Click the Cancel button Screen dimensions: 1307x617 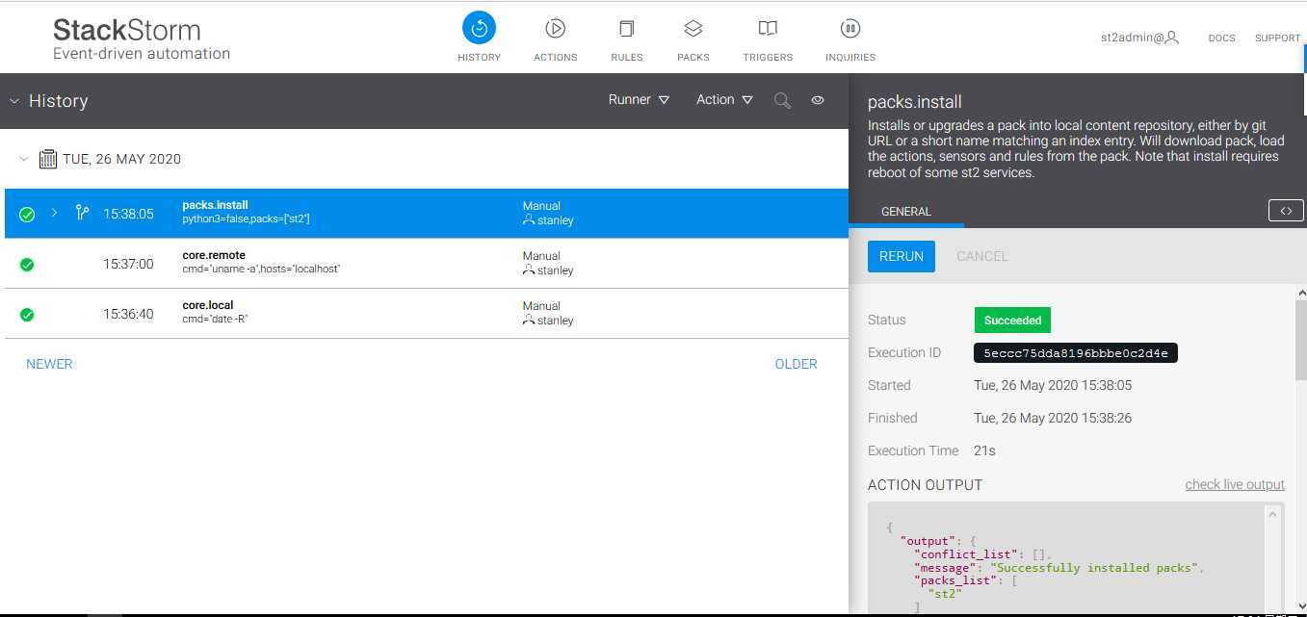point(982,256)
